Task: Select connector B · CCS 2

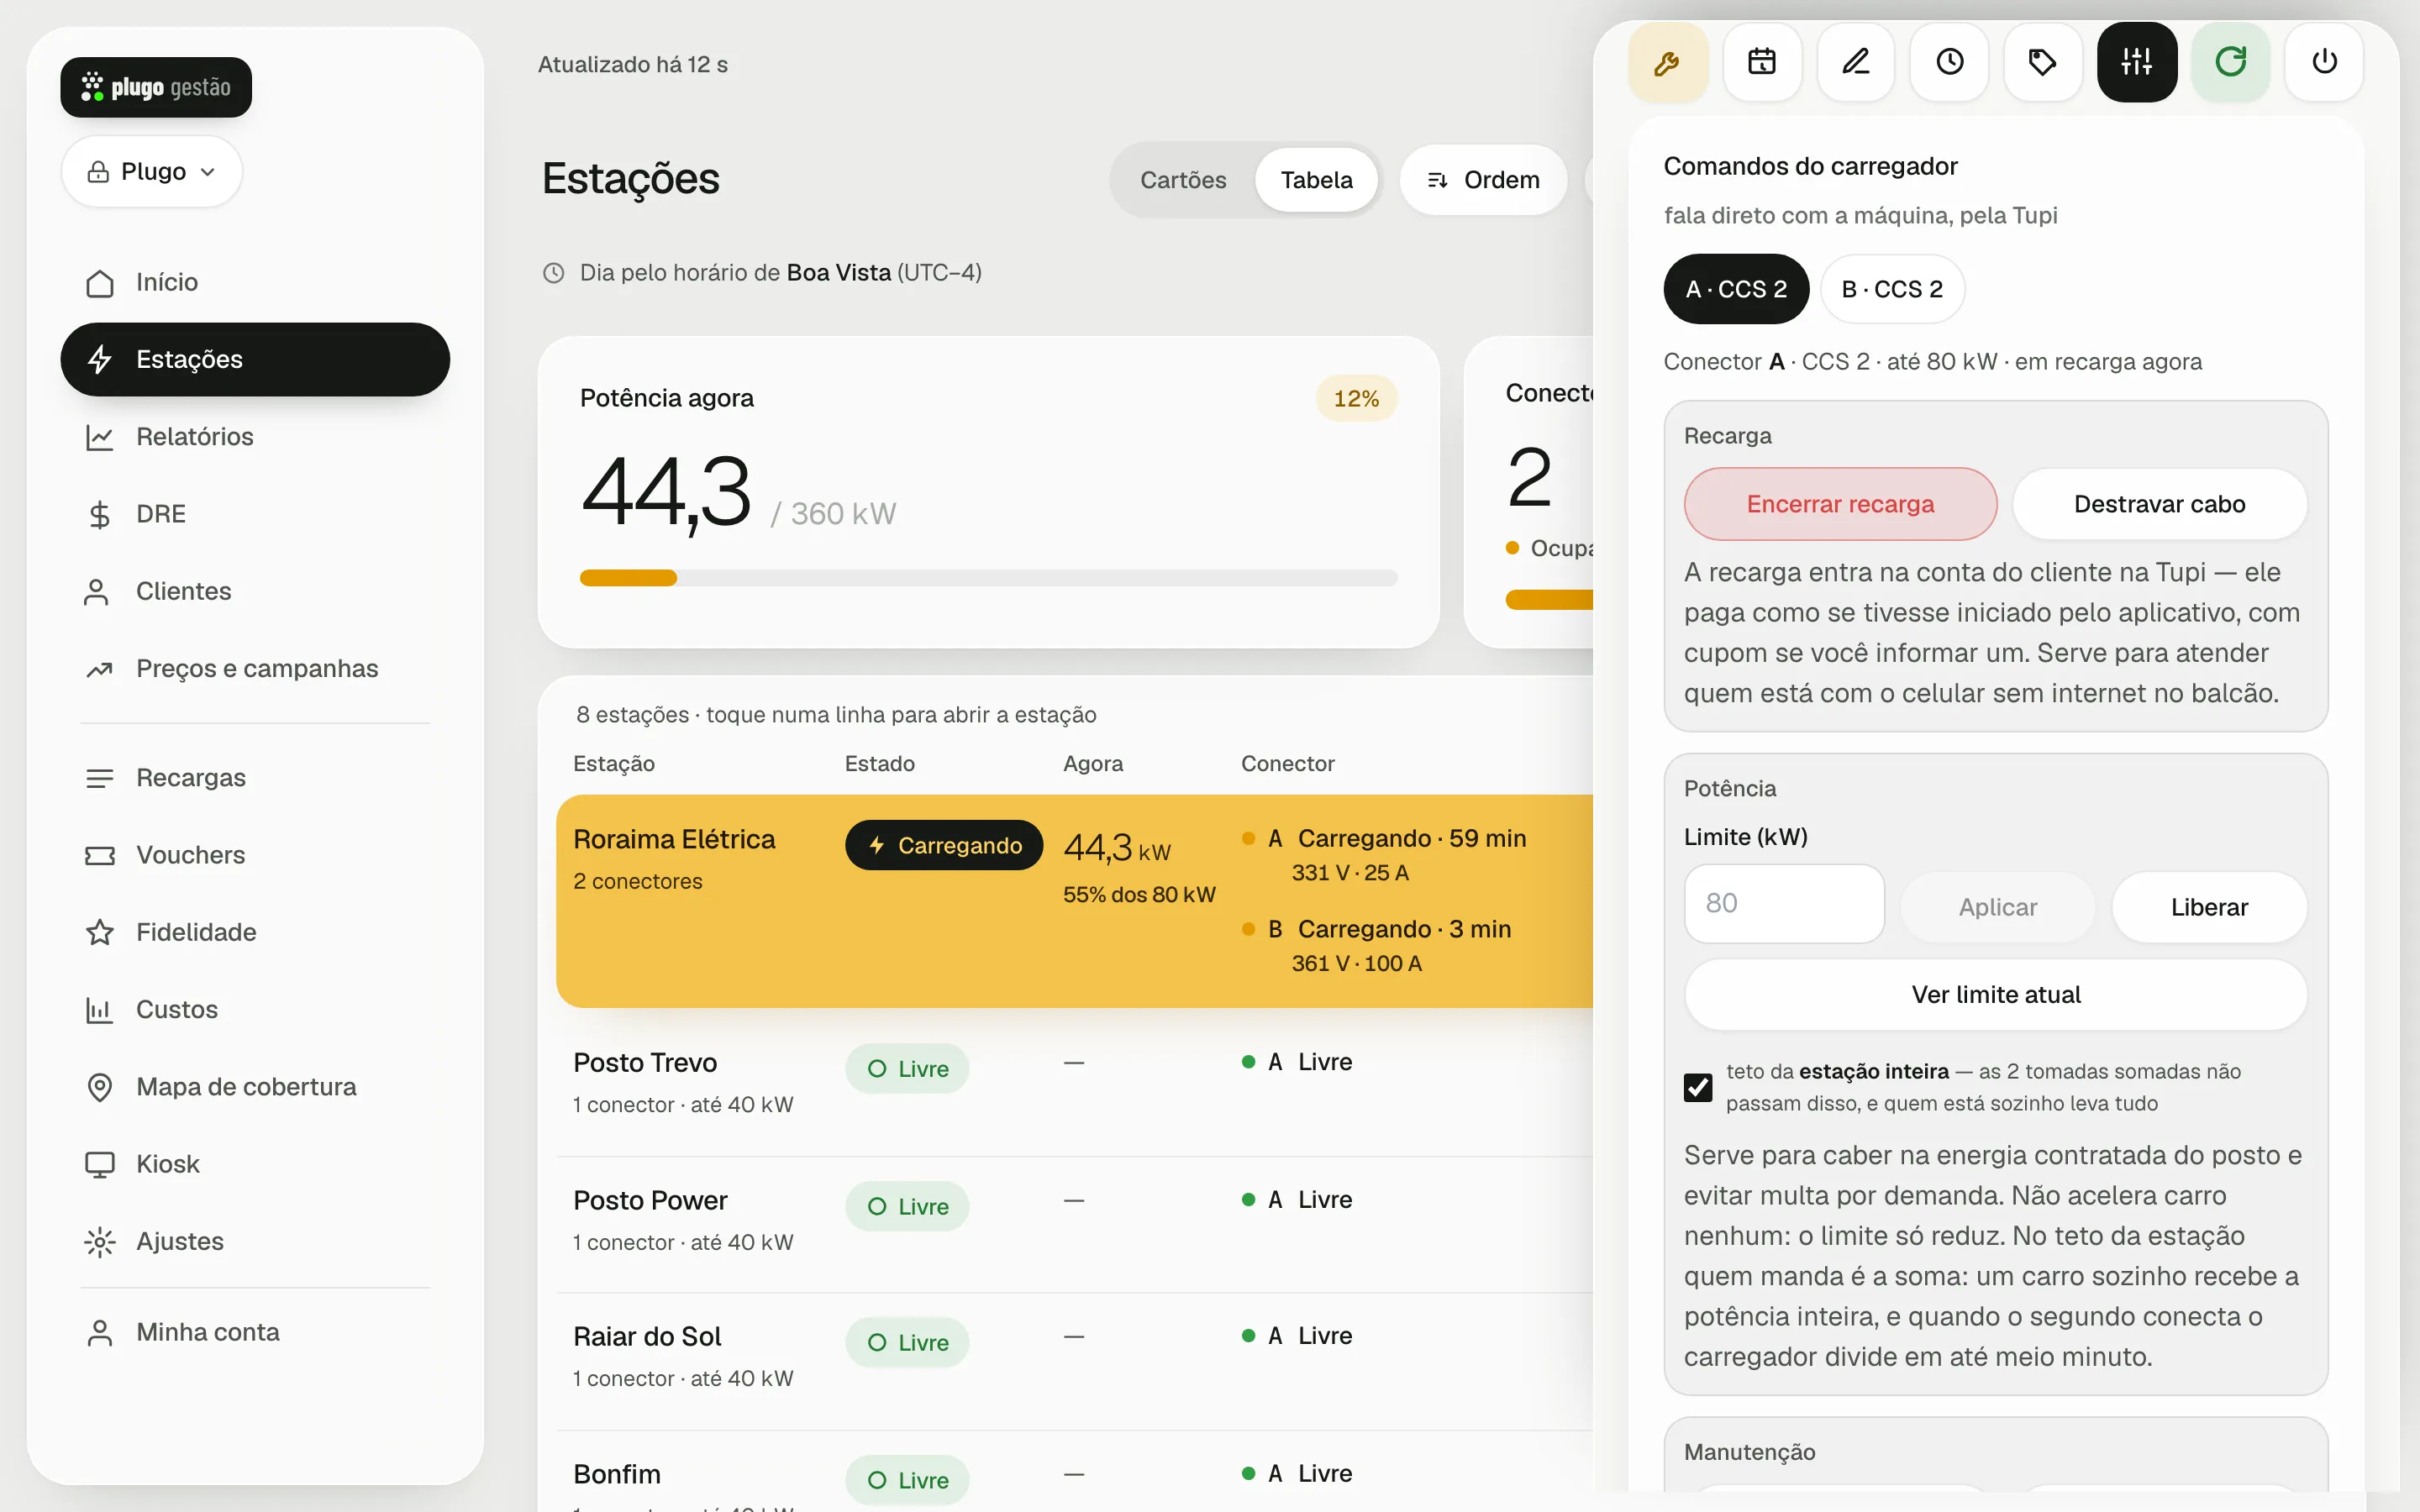Action: tap(1892, 289)
